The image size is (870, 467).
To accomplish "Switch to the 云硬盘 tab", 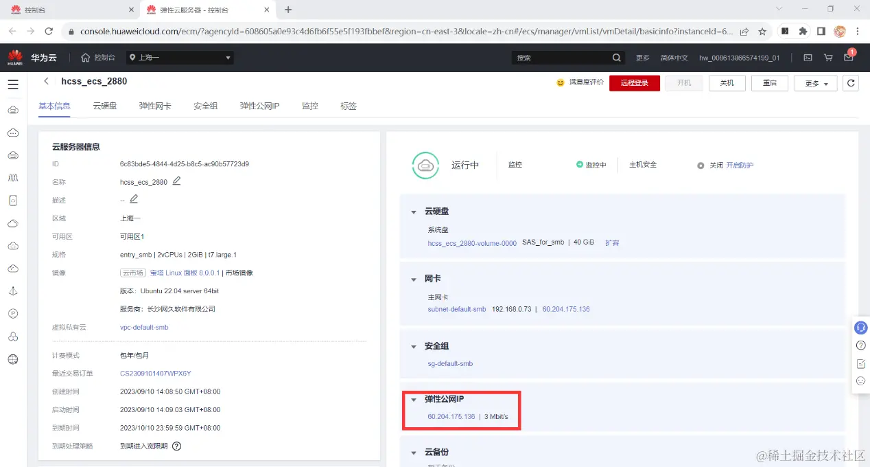I will pyautogui.click(x=105, y=106).
